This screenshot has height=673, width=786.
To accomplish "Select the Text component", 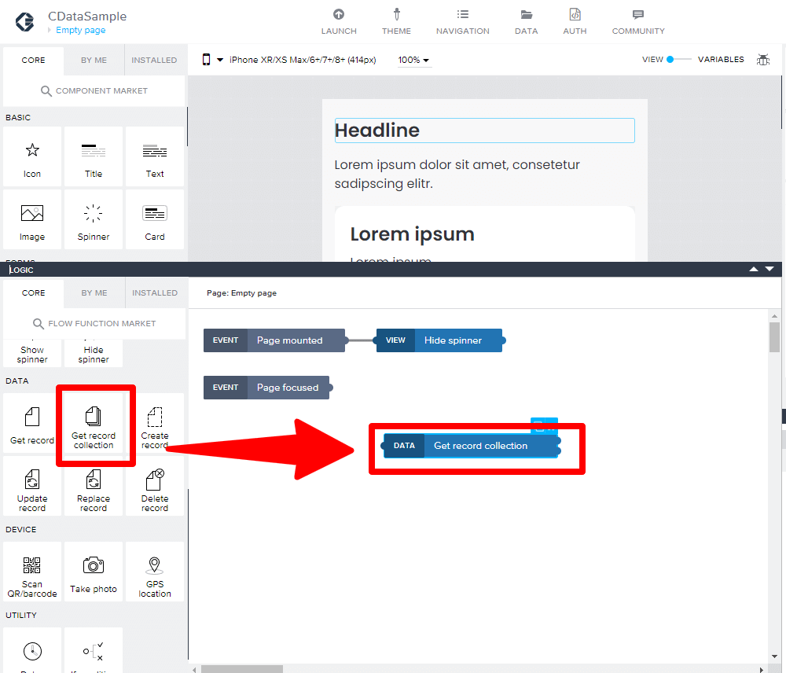I will click(x=155, y=156).
